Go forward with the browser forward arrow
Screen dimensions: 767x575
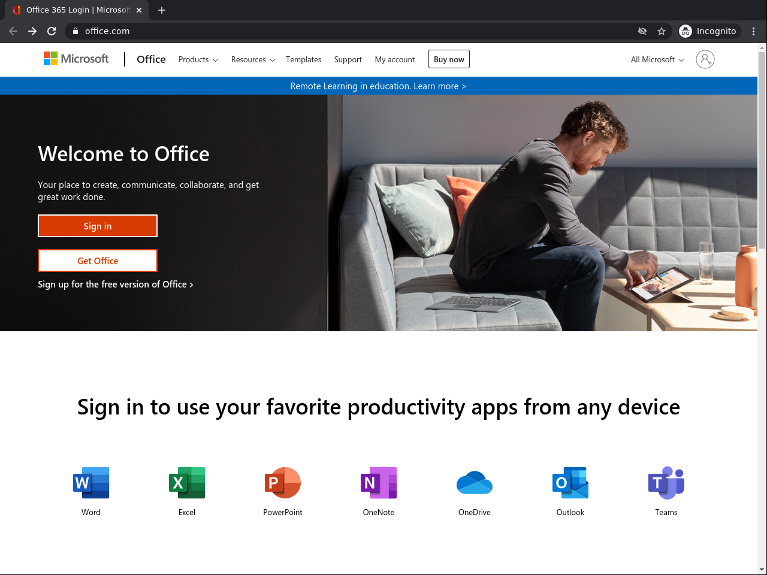(32, 31)
